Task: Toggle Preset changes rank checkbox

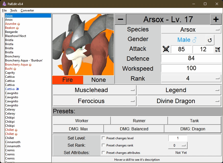Action: (x=103, y=145)
